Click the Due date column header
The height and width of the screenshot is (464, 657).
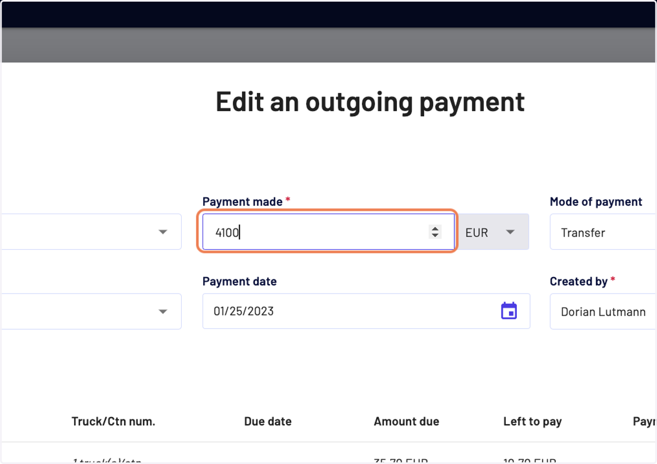click(x=268, y=421)
